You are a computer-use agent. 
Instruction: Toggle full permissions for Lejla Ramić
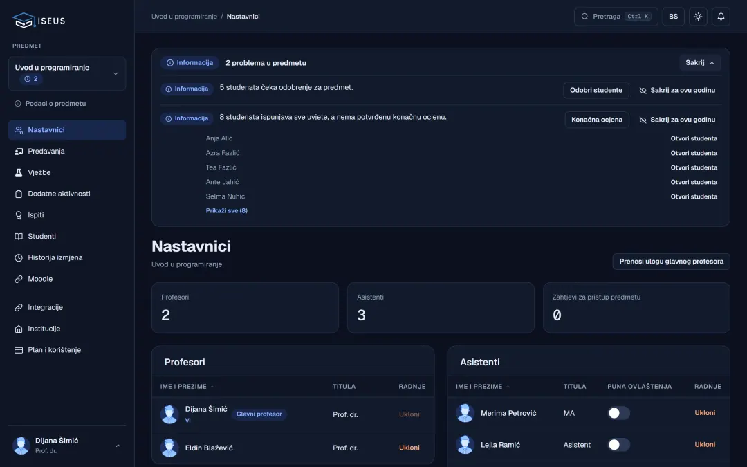pos(619,445)
